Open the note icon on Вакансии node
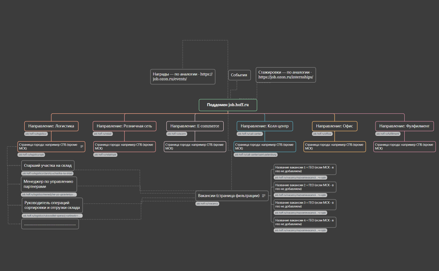 pyautogui.click(x=264, y=196)
